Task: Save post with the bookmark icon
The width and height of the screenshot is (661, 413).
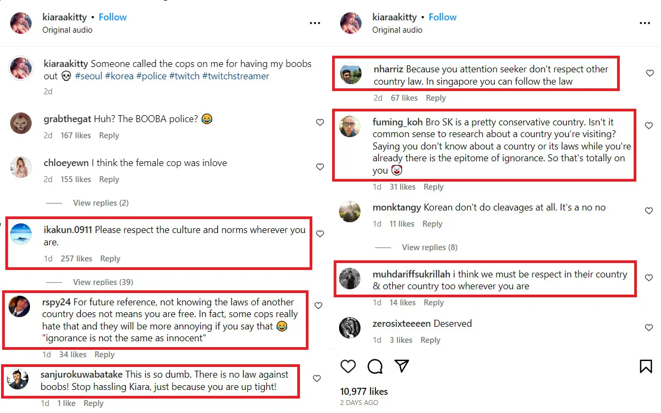Action: click(645, 366)
